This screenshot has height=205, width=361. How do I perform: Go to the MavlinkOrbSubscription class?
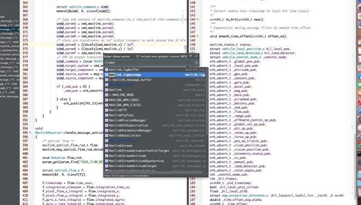[156, 125]
